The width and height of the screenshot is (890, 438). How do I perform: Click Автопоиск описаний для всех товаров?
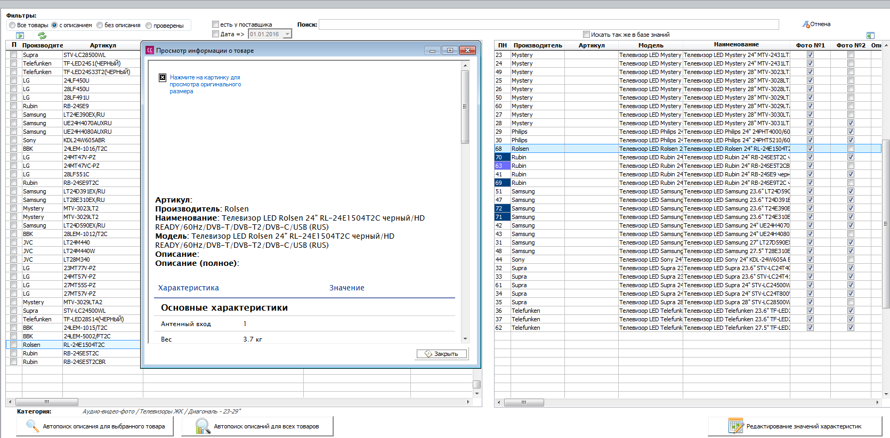tap(257, 426)
